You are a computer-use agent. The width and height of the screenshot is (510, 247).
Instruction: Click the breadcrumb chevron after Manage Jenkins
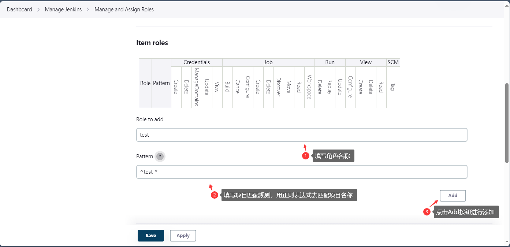[88, 10]
